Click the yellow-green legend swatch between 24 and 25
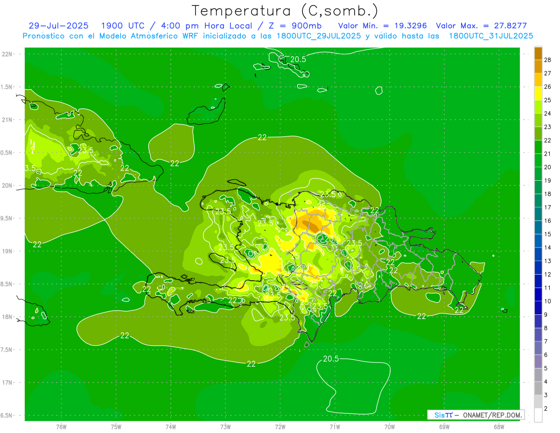The height and width of the screenshot is (433, 560). 538,107
